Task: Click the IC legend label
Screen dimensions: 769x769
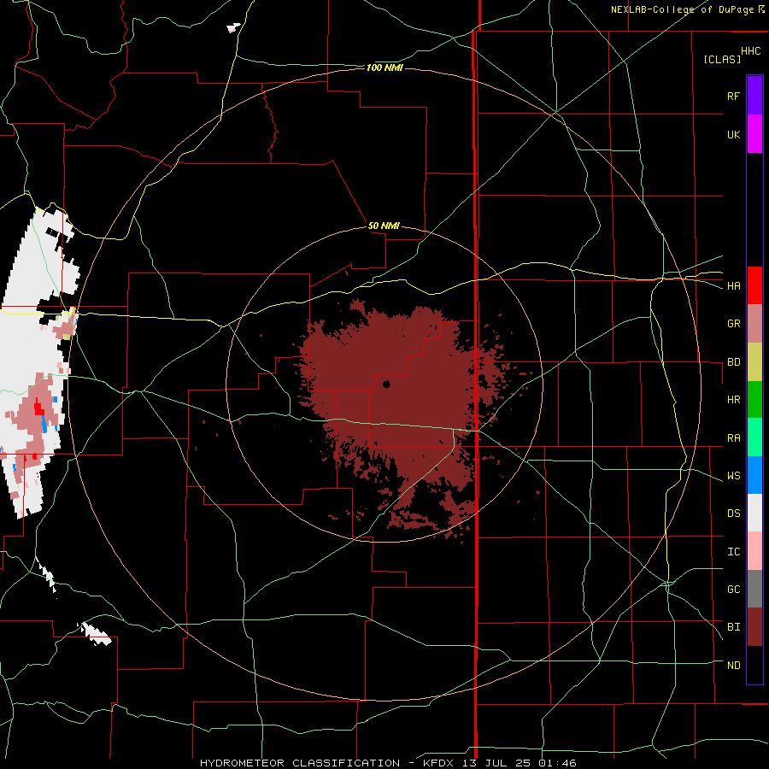Action: click(733, 551)
